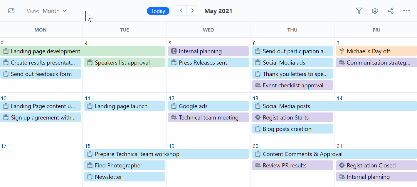Click palm tree icon on Michael's Day off
Screen dimensions: 417x187
[x=342, y=51]
